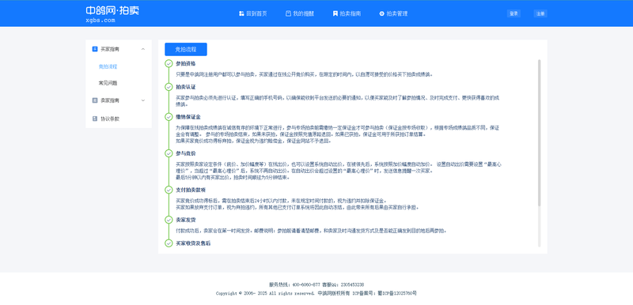633x305 pixels.
Task: Click the check circle next to 缴纳保证金
Action: [x=169, y=117]
